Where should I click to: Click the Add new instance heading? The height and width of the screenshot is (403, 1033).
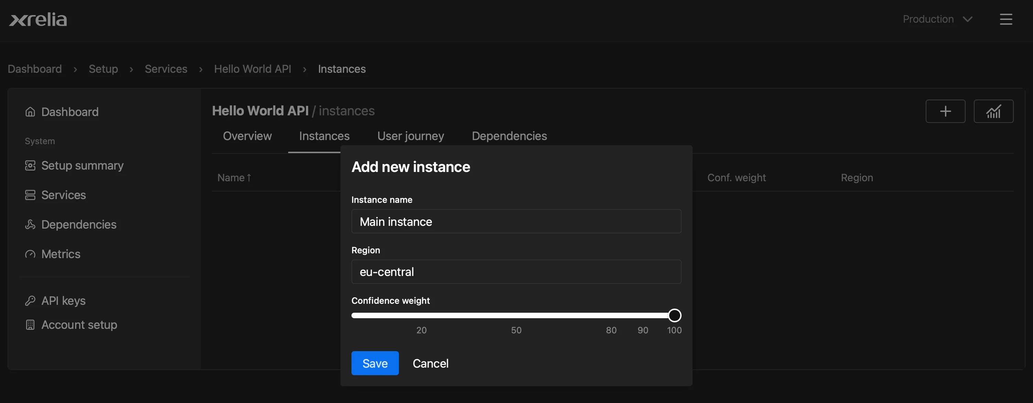(x=411, y=166)
